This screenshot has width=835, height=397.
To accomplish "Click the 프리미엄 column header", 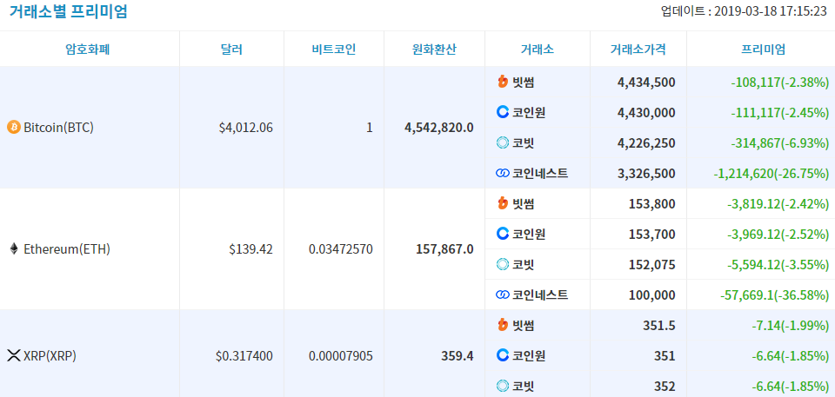I will coord(763,50).
